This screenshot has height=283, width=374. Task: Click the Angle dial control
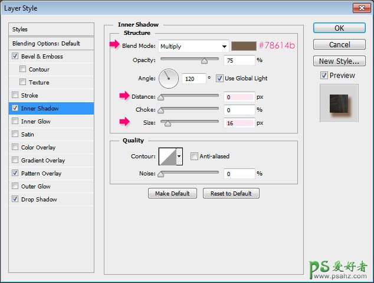168,78
